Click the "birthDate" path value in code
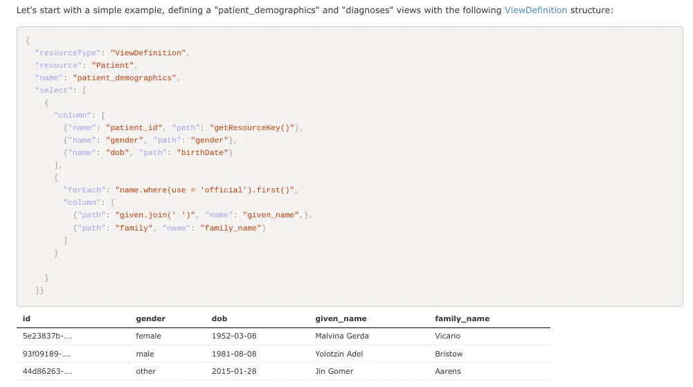 (x=202, y=152)
